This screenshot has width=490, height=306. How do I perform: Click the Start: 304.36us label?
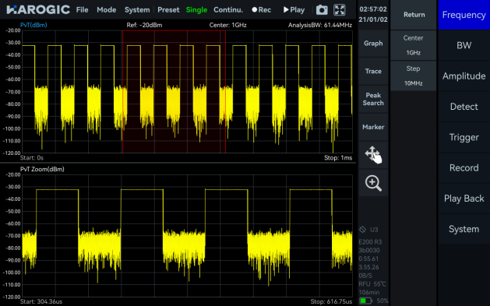(41, 302)
